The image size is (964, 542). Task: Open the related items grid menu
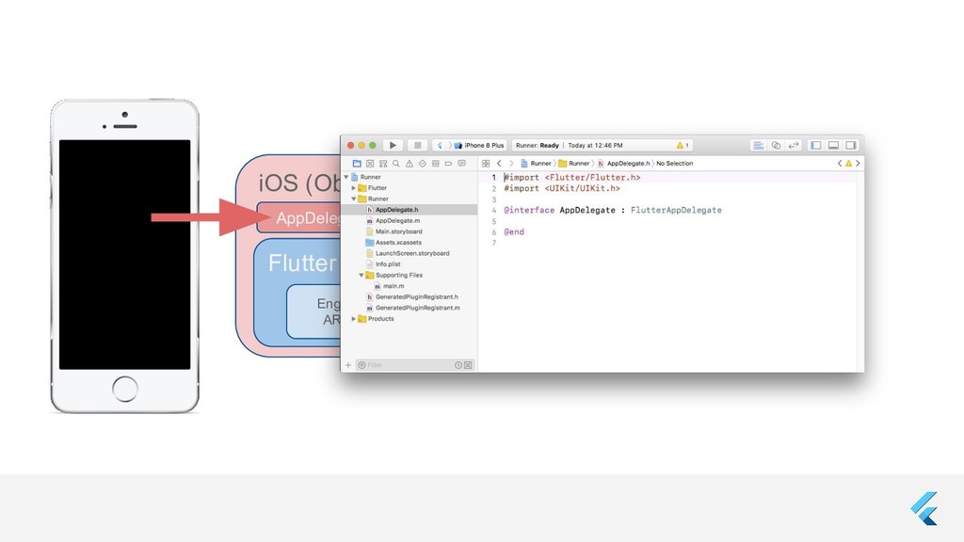pyautogui.click(x=486, y=164)
